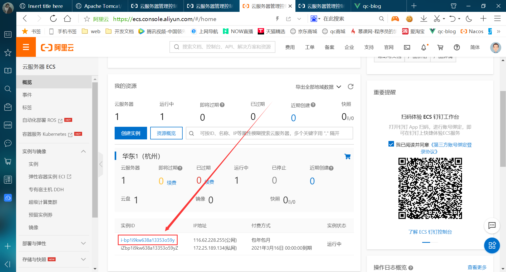Click the left navigation scrollbar
The image size is (506, 272).
[x=95, y=150]
